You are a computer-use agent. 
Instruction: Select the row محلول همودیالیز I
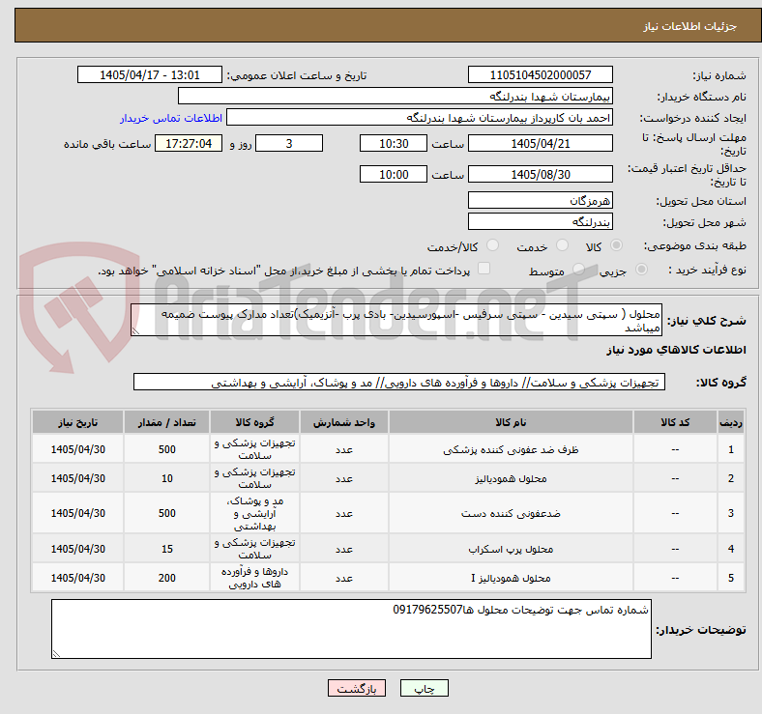coord(389,578)
